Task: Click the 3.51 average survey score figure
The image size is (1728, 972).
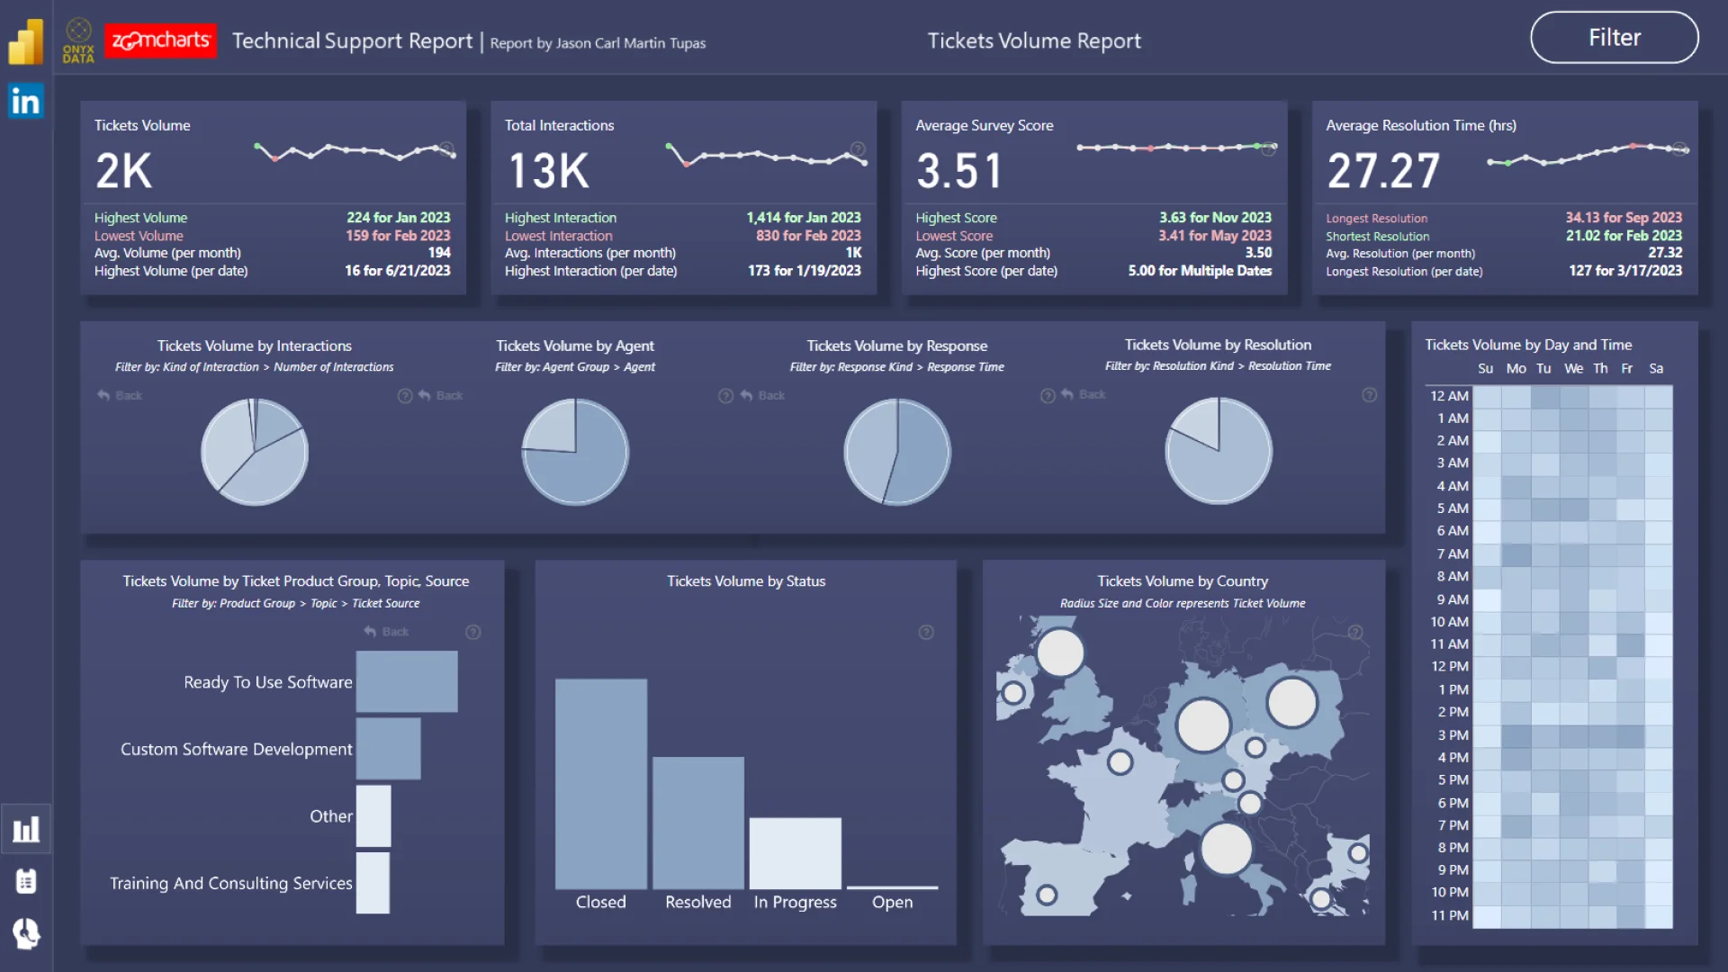Action: coord(959,171)
